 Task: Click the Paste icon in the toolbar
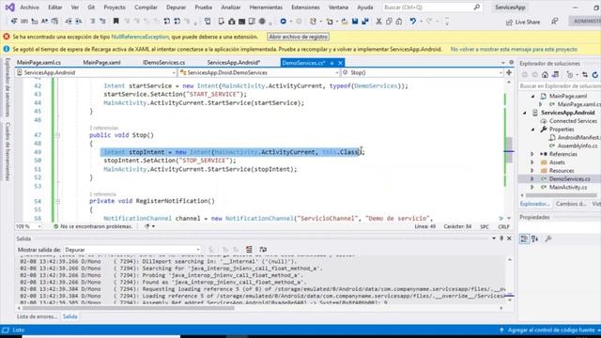click(398, 22)
